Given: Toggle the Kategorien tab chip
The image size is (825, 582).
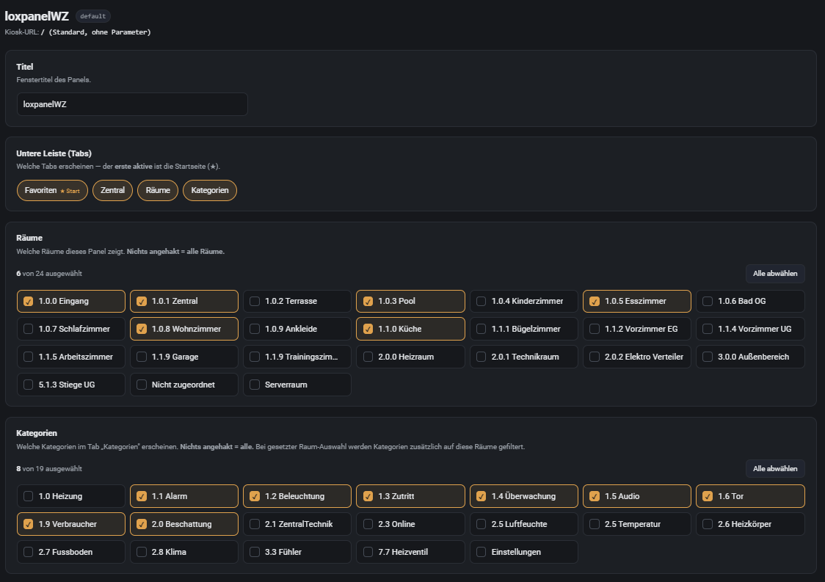Looking at the screenshot, I should point(210,191).
